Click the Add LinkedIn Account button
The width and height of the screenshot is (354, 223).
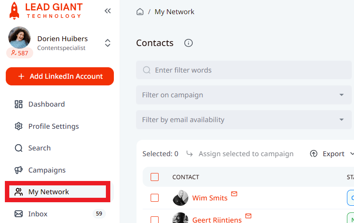pyautogui.click(x=60, y=76)
